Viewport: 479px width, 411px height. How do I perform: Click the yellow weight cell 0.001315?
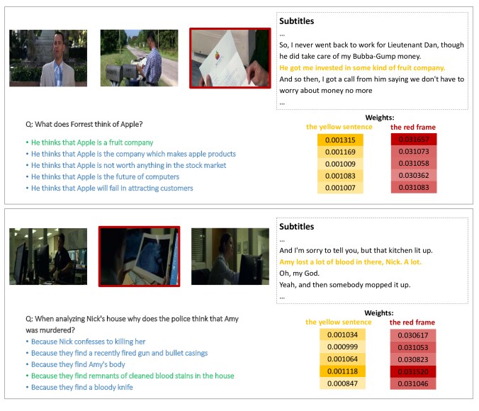340,140
